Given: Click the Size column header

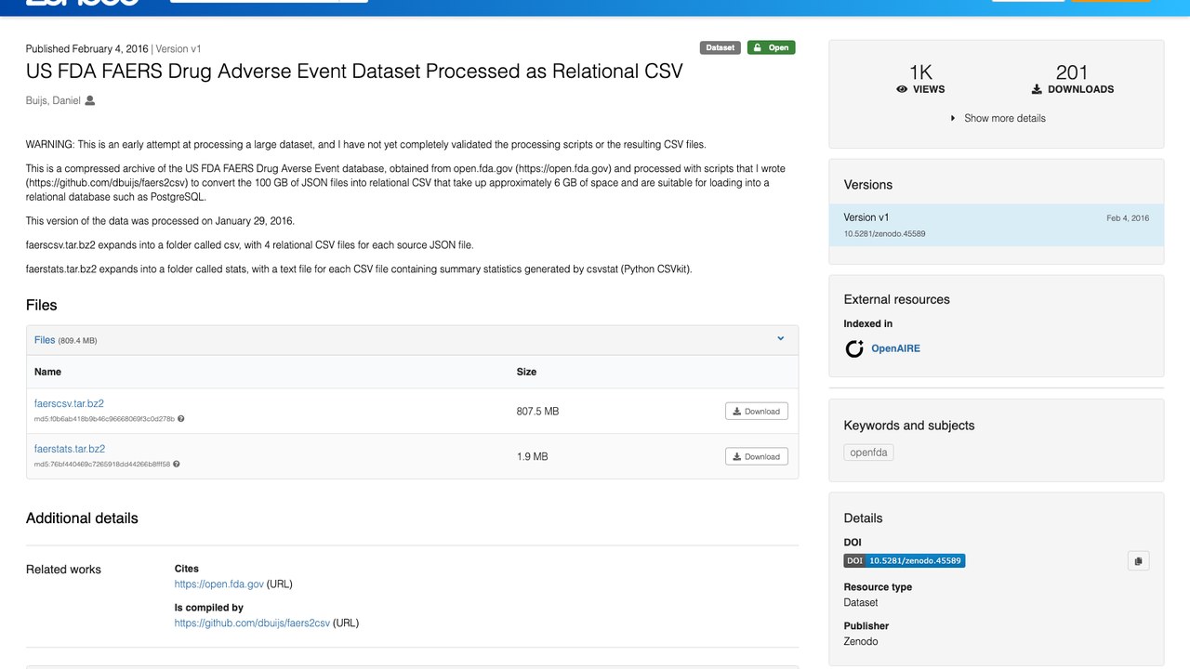Looking at the screenshot, I should coord(526,372).
